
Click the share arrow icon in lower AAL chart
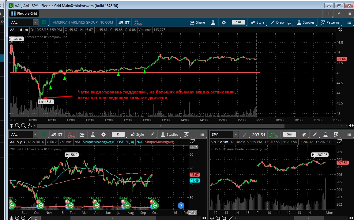(x=82, y=135)
